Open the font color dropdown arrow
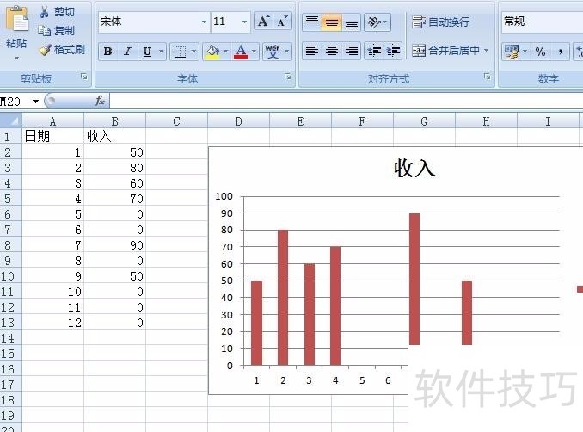The width and height of the screenshot is (583, 432). [254, 52]
